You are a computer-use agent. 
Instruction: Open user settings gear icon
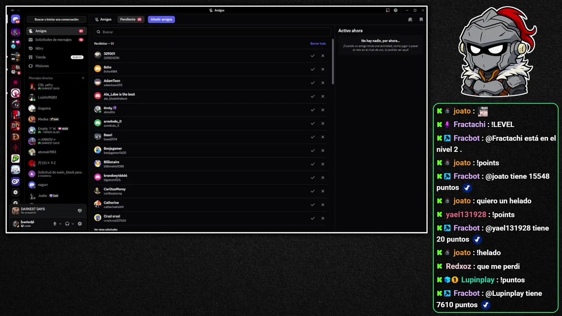[x=79, y=224]
